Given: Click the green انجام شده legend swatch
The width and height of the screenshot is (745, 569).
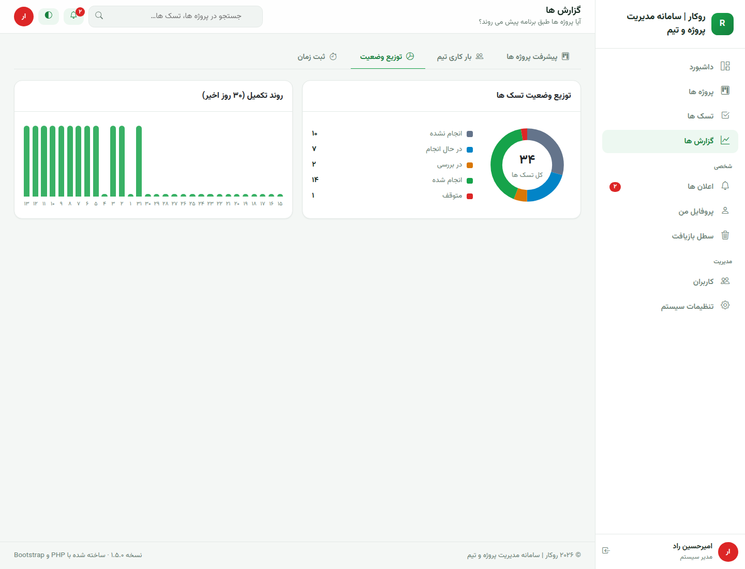Looking at the screenshot, I should point(470,181).
